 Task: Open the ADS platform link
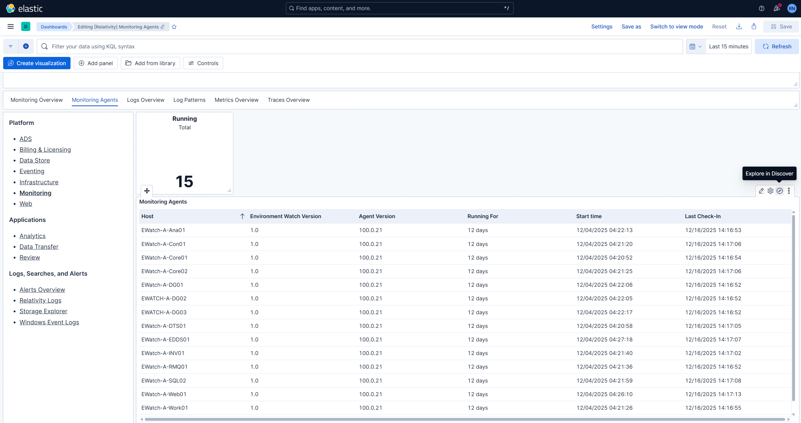point(26,139)
